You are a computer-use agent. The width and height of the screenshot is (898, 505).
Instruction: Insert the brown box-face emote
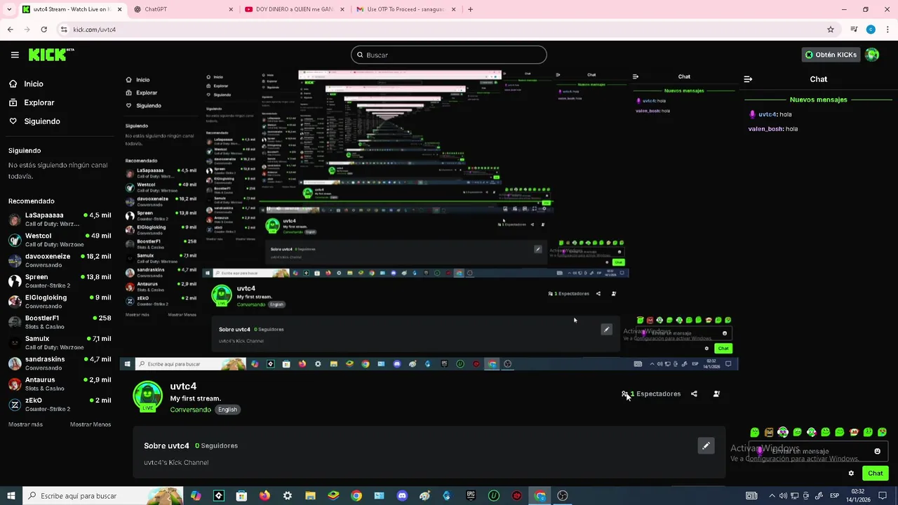769,432
